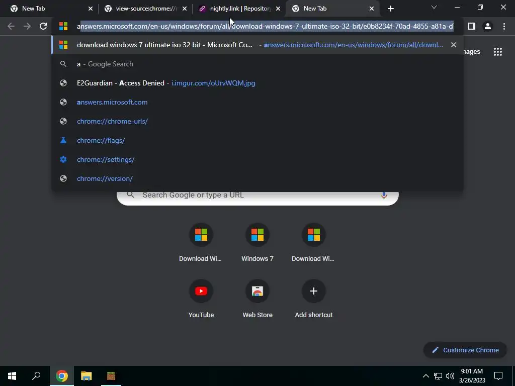The width and height of the screenshot is (515, 386).
Task: Open a new tab with the plus button
Action: point(390,9)
